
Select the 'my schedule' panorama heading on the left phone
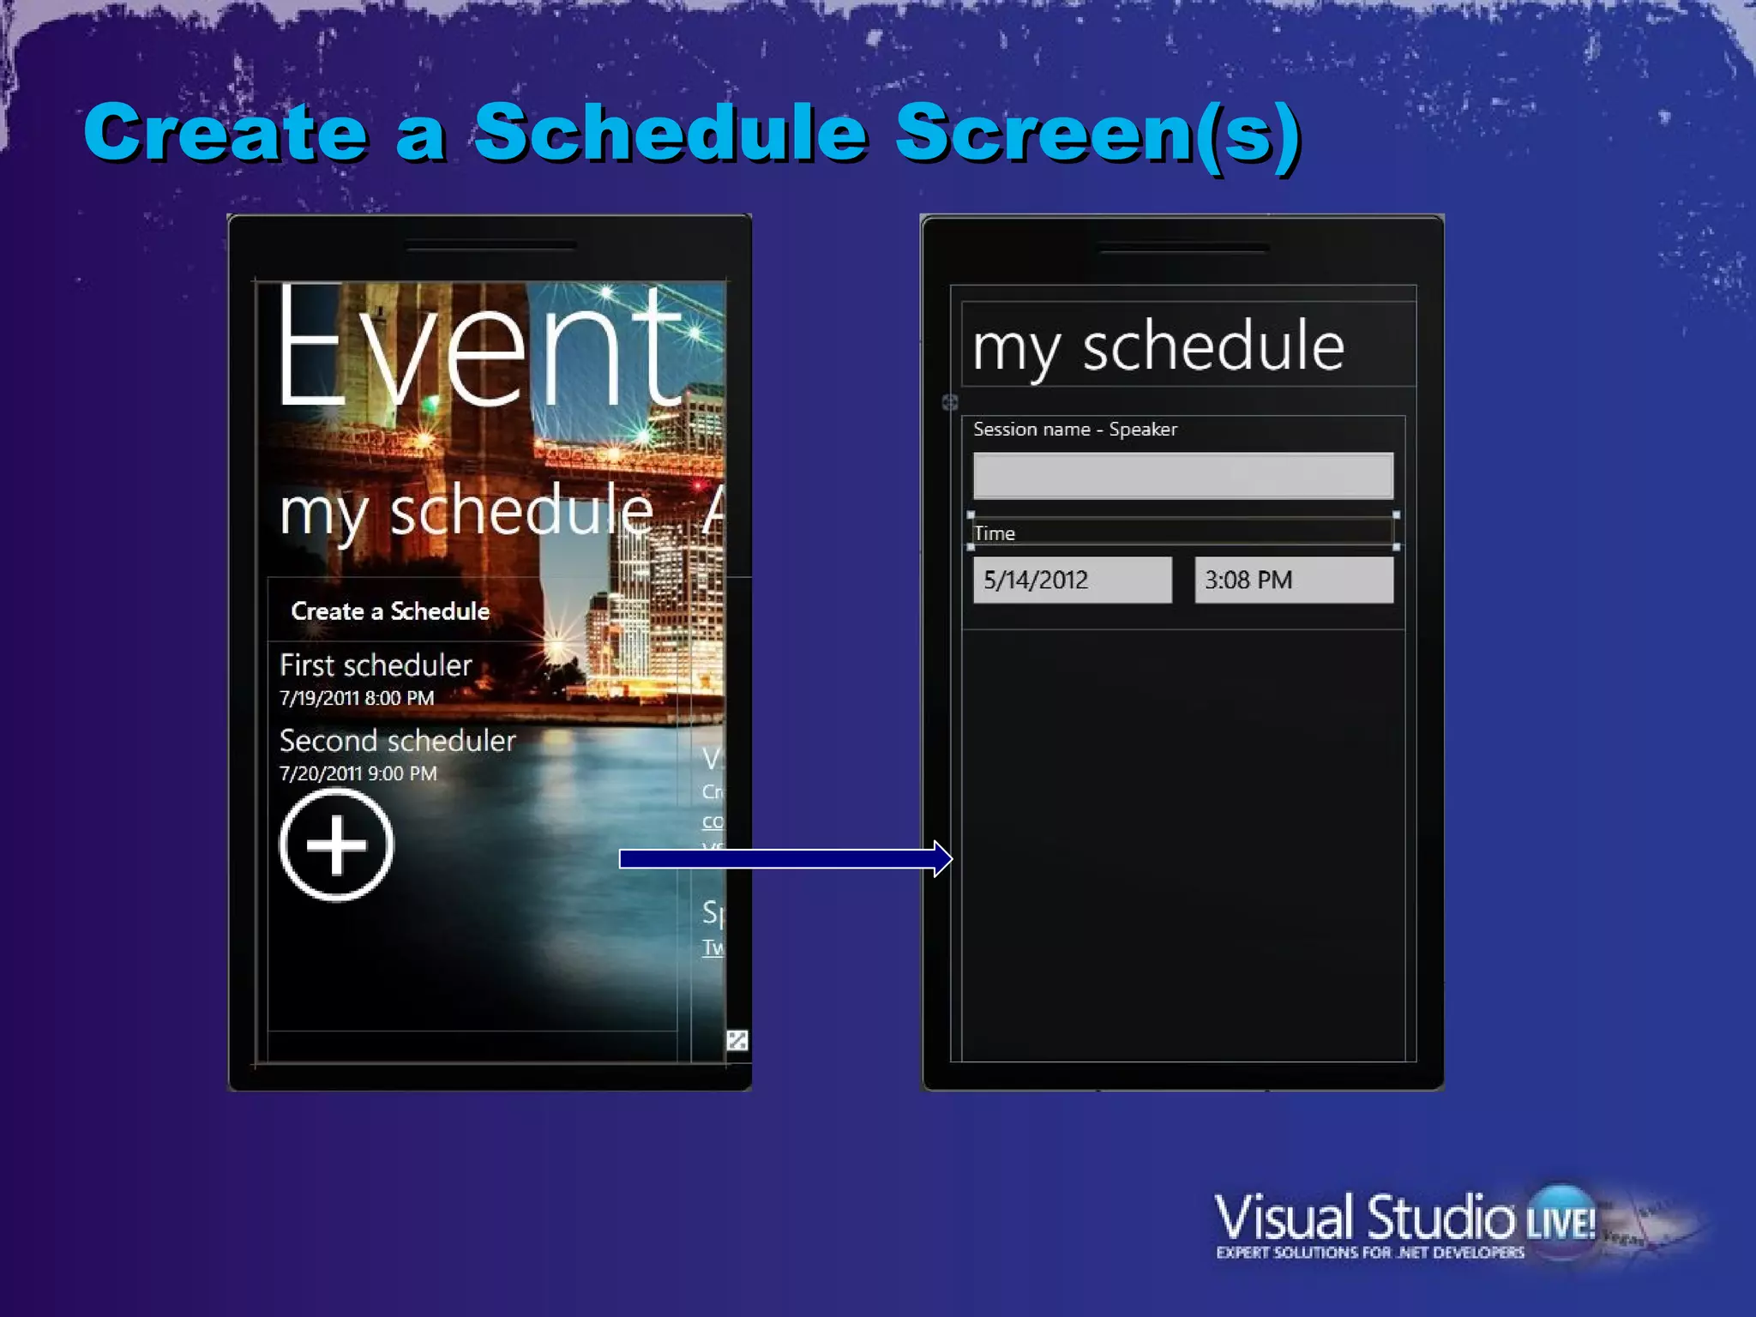466,512
